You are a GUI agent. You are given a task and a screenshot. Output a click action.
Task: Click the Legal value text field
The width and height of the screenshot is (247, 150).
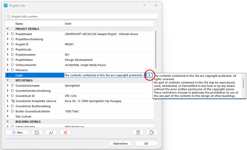(x=105, y=75)
